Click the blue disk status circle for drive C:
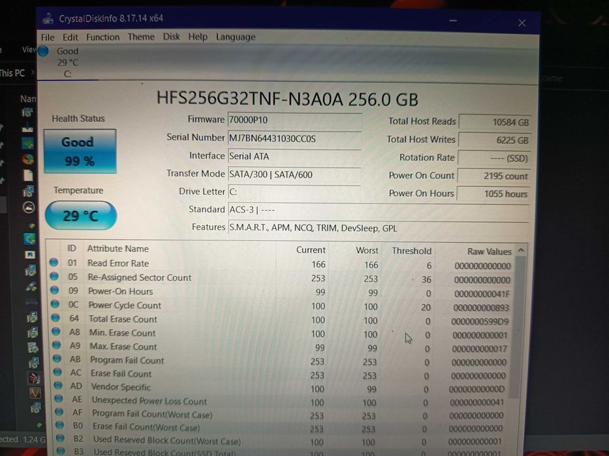The height and width of the screenshot is (456, 609). tap(43, 51)
